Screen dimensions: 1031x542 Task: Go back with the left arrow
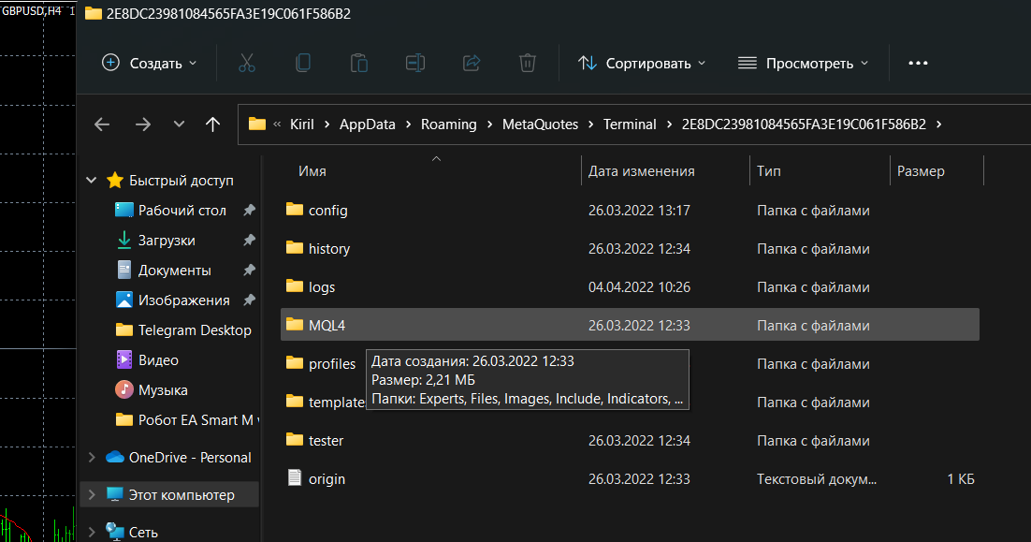point(102,125)
